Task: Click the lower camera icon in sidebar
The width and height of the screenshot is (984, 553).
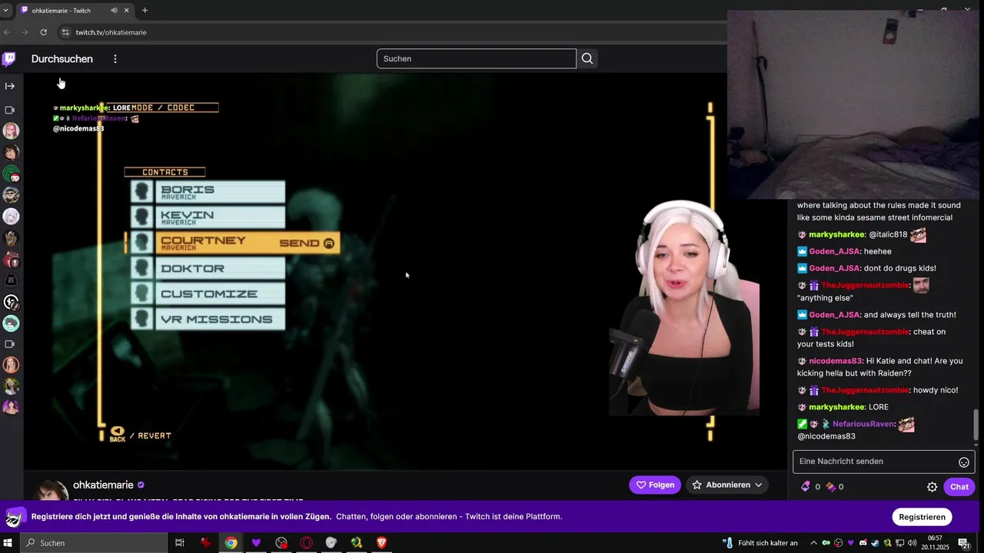Action: tap(10, 344)
